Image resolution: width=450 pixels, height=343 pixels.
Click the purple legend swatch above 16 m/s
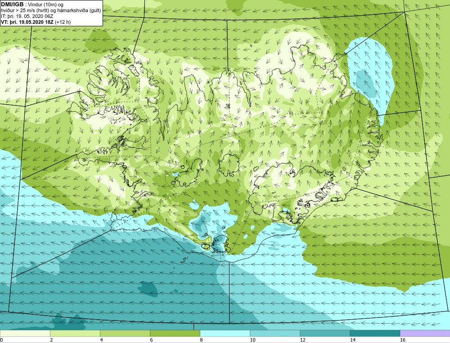tap(425, 333)
